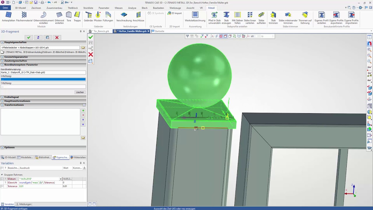Viewport: 373px width, 210px height.
Task: Click Mit Stäben füllen
Action: (237, 18)
